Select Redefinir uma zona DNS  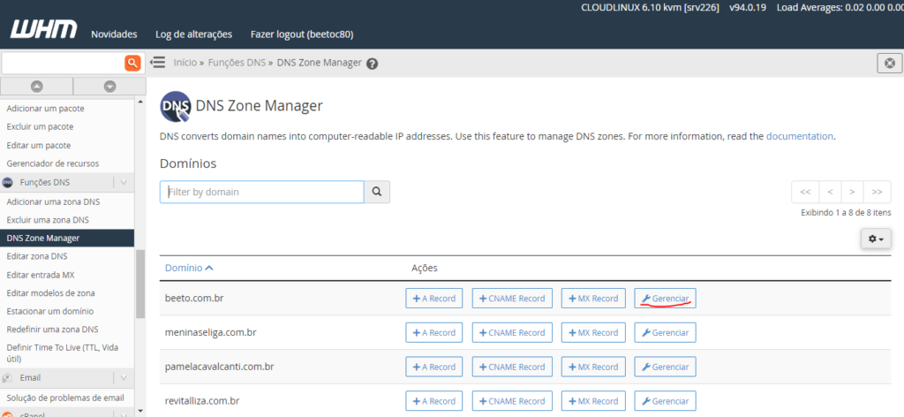coord(52,330)
